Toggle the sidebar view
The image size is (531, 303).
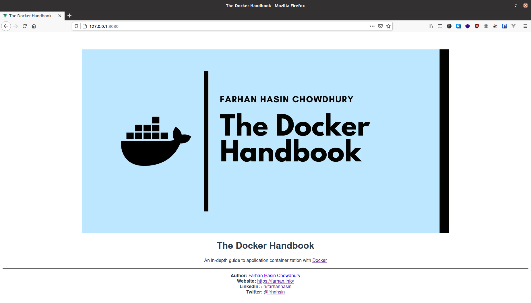click(440, 26)
